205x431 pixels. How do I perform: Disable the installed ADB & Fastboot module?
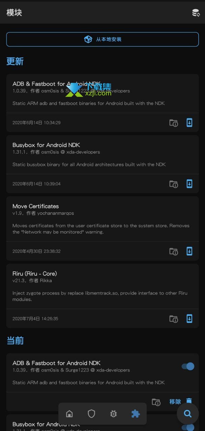[188, 366]
